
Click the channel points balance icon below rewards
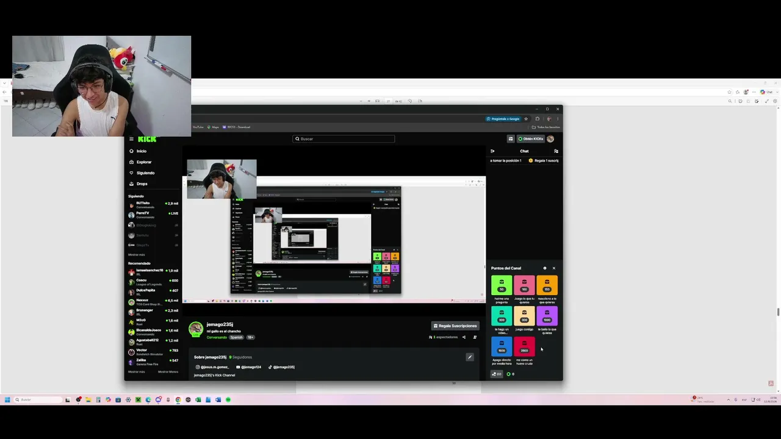[497, 374]
